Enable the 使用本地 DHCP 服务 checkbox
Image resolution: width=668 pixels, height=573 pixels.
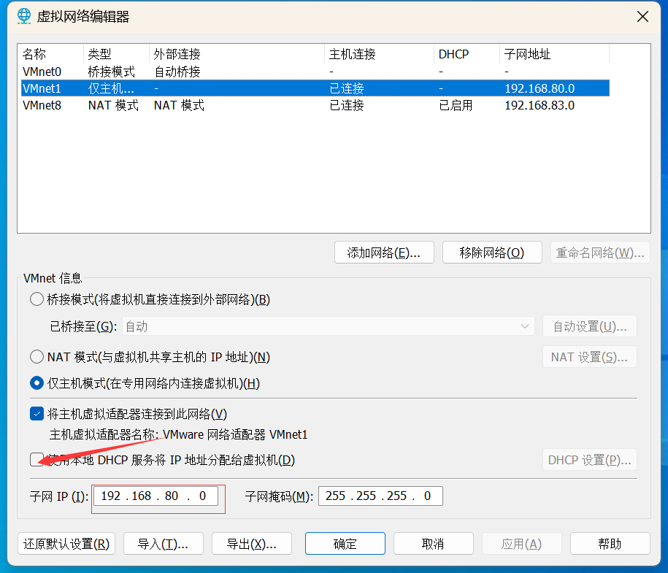(37, 460)
